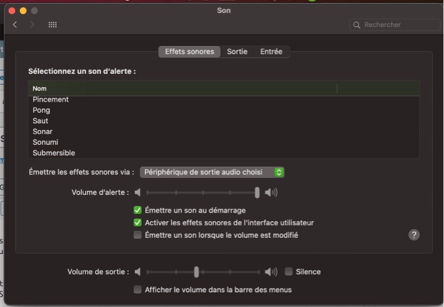Check the Silence mute checkbox
This screenshot has height=307, width=444.
click(x=289, y=272)
